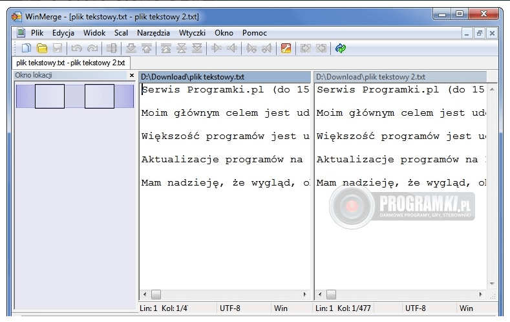Click Copy Left and Advance icon

coord(267,48)
